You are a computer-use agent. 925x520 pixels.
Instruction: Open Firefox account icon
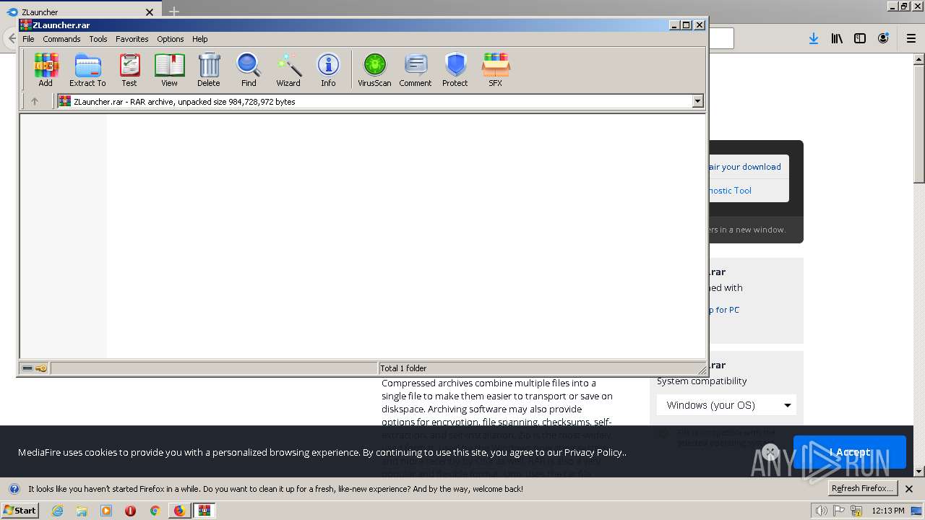coord(883,38)
